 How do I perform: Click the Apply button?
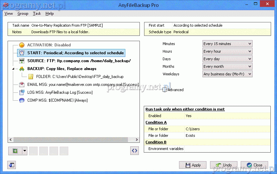point(193,165)
